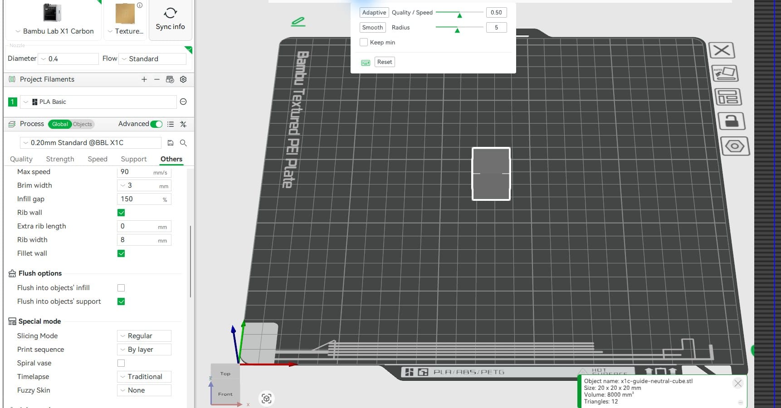Close the object info notification
Screen dimensions: 781x408
[x=738, y=384]
